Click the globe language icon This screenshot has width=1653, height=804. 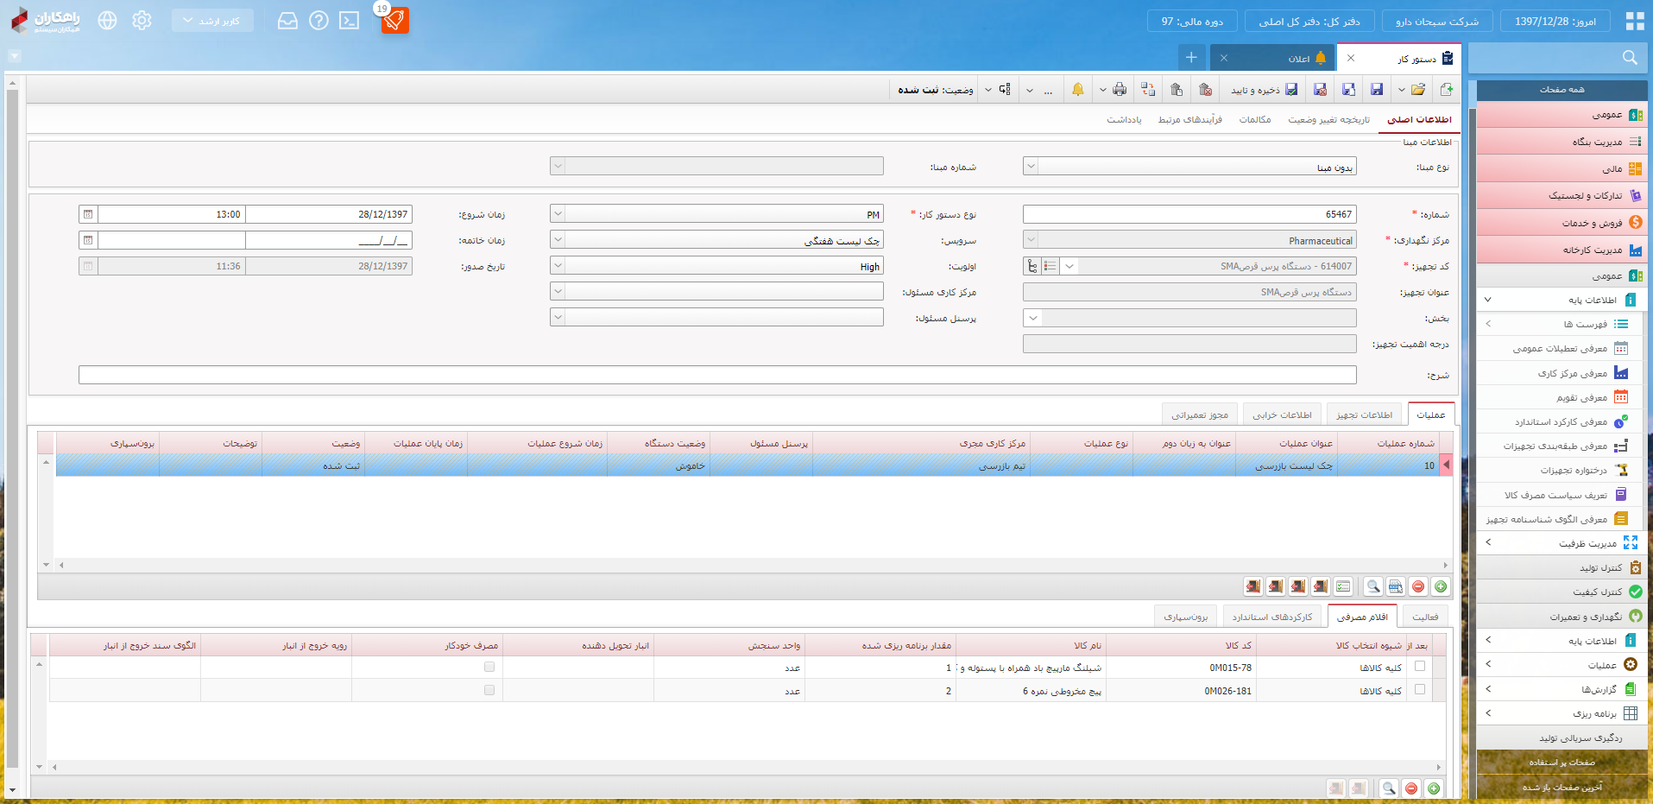[x=107, y=21]
